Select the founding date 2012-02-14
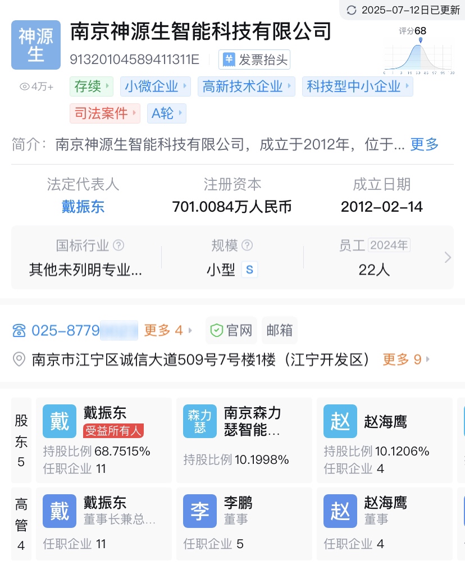 pos(382,207)
